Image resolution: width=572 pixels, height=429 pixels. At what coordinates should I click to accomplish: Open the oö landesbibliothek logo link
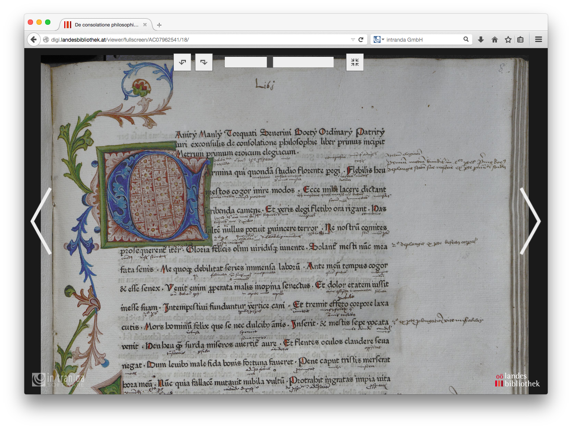click(x=517, y=380)
